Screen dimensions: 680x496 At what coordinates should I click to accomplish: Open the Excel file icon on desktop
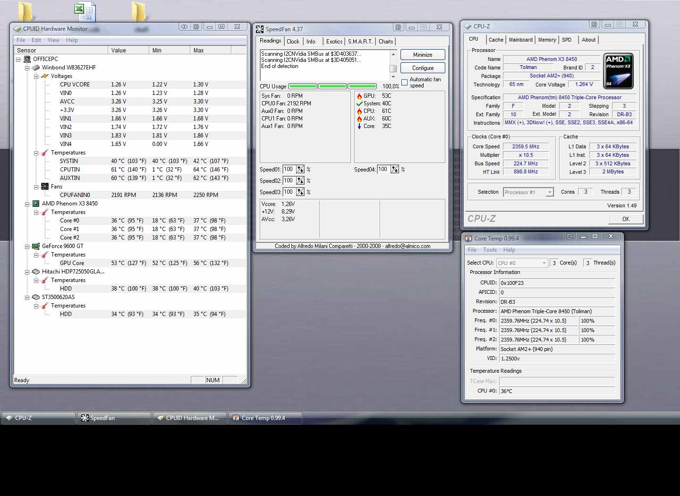pos(85,12)
